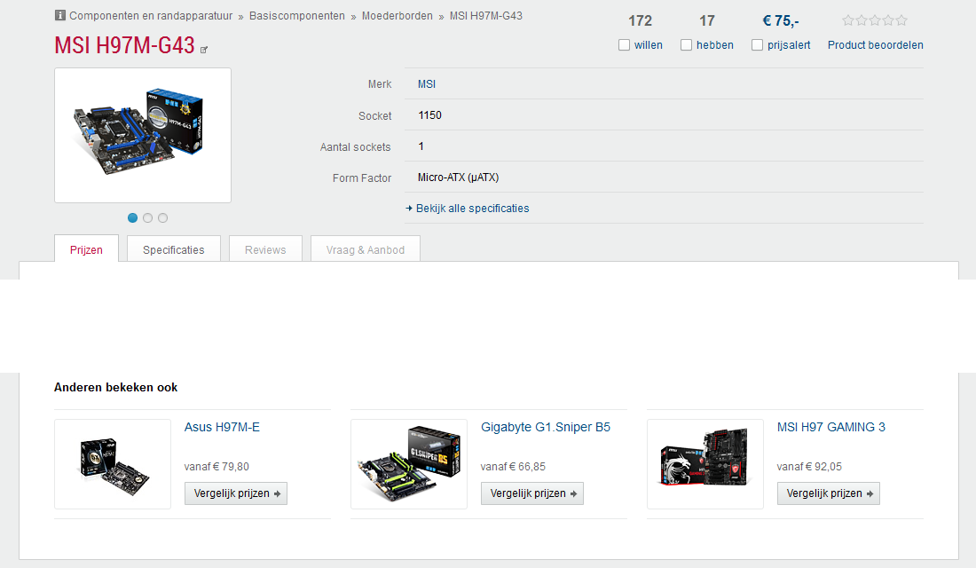Click the 17 hebben count

706,21
